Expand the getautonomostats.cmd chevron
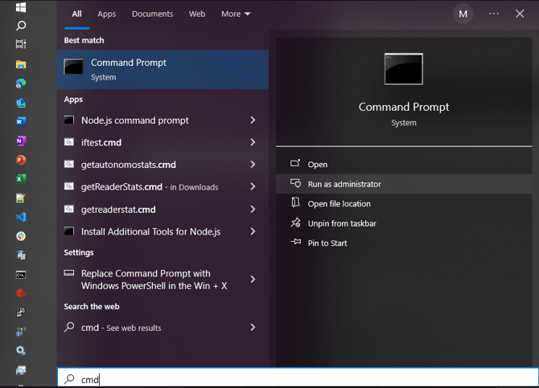 tap(253, 164)
